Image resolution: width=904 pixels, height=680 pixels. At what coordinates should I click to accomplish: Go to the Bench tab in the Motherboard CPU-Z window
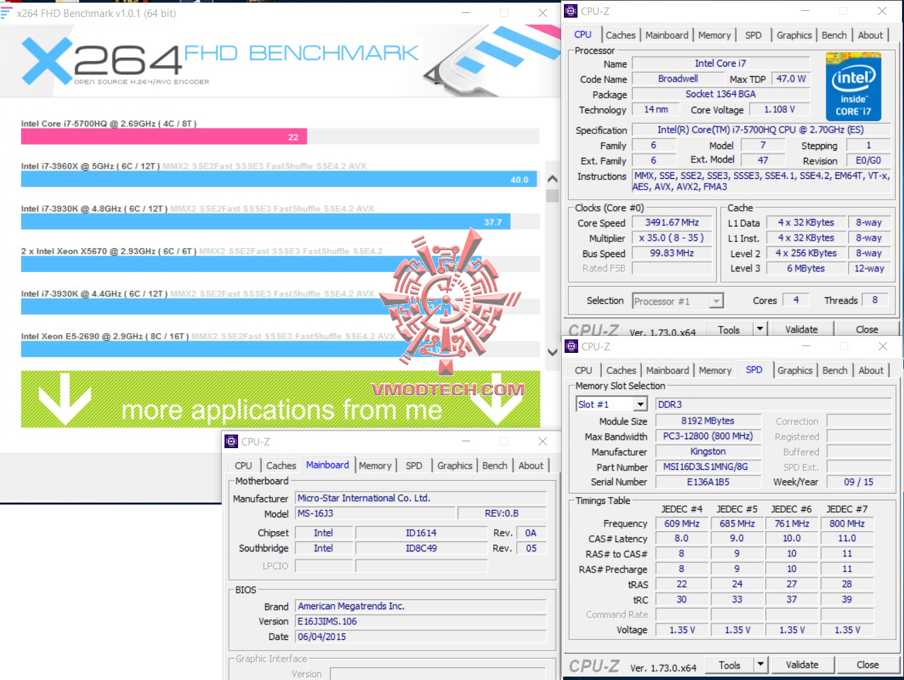coord(495,465)
